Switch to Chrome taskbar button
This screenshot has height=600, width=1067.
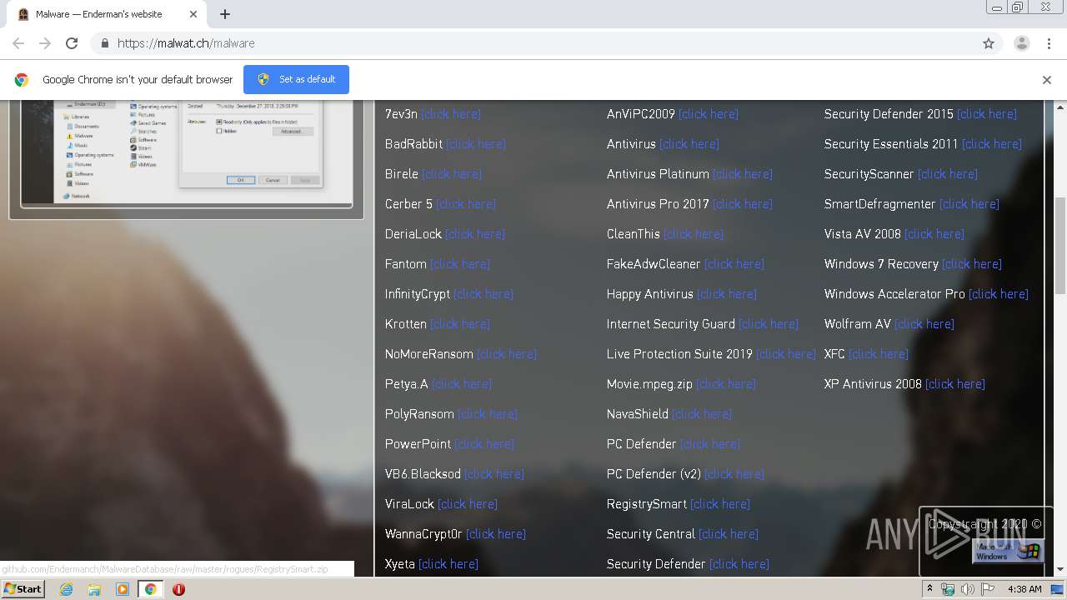[x=150, y=589]
